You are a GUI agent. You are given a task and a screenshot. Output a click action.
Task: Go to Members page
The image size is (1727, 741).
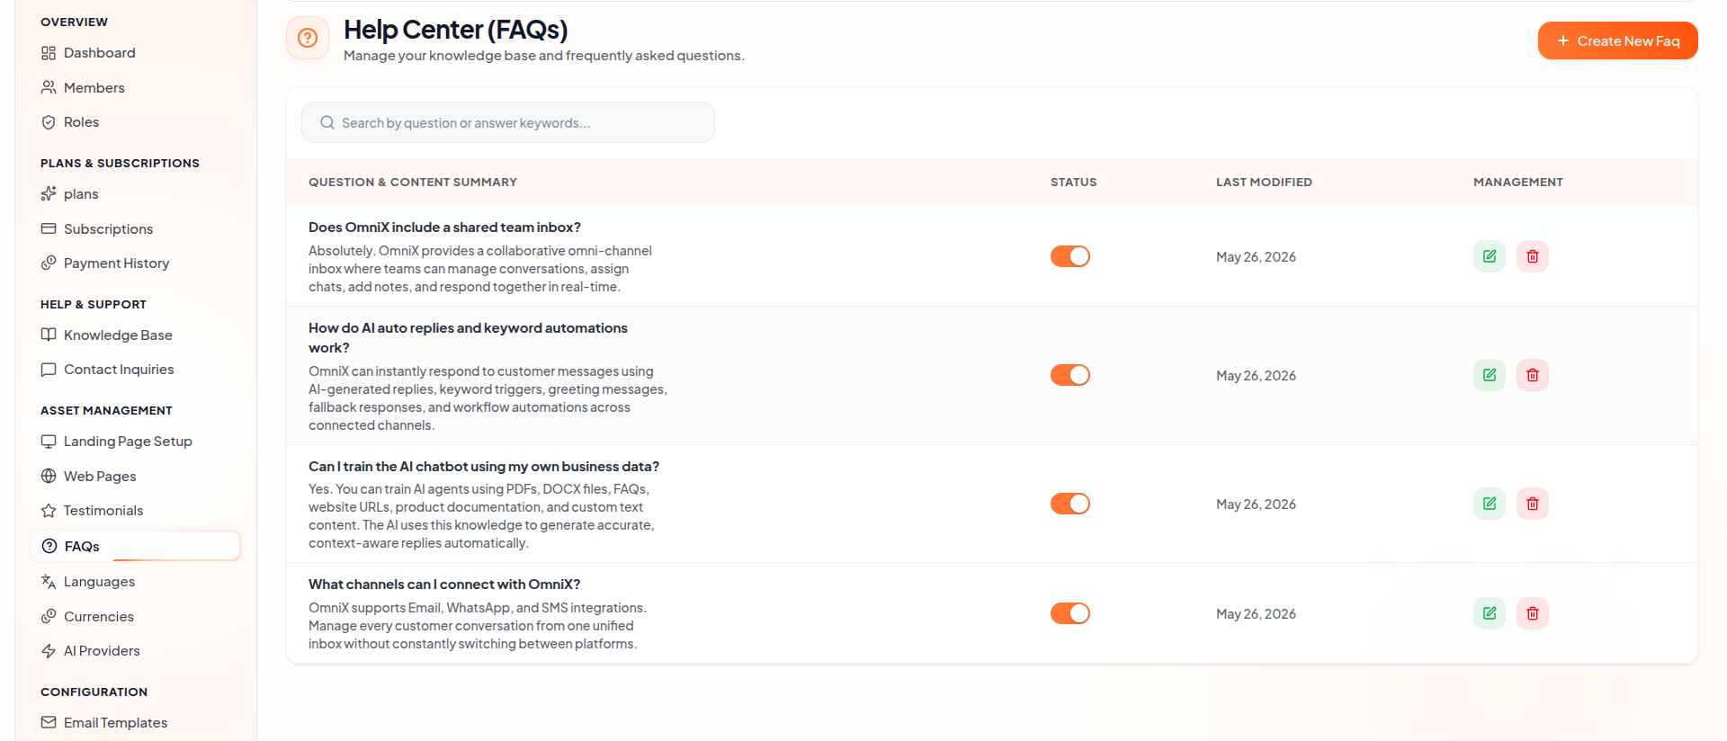click(135, 87)
